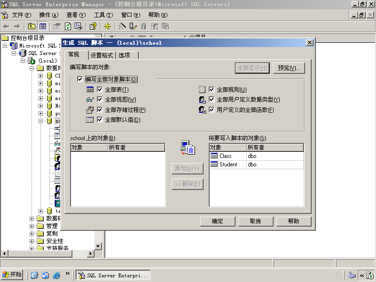Toggle the 全部用户定义数据类型 checkbox
376x282 pixels.
[211, 99]
